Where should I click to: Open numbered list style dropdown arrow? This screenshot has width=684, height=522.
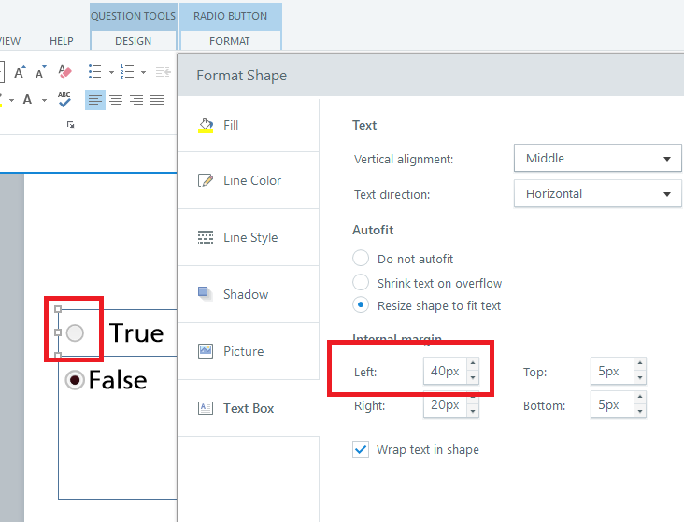pyautogui.click(x=143, y=72)
